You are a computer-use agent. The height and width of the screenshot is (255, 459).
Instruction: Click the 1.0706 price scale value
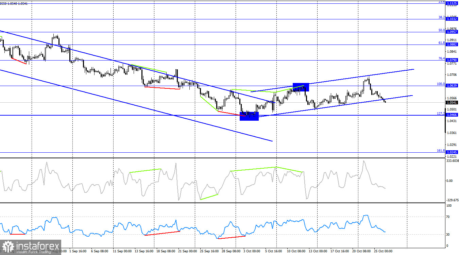point(452,74)
